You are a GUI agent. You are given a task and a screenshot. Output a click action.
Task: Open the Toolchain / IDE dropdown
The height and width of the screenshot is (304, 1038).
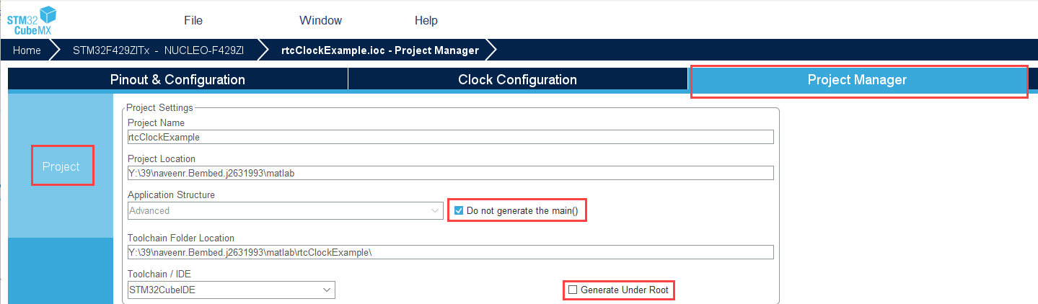point(231,290)
